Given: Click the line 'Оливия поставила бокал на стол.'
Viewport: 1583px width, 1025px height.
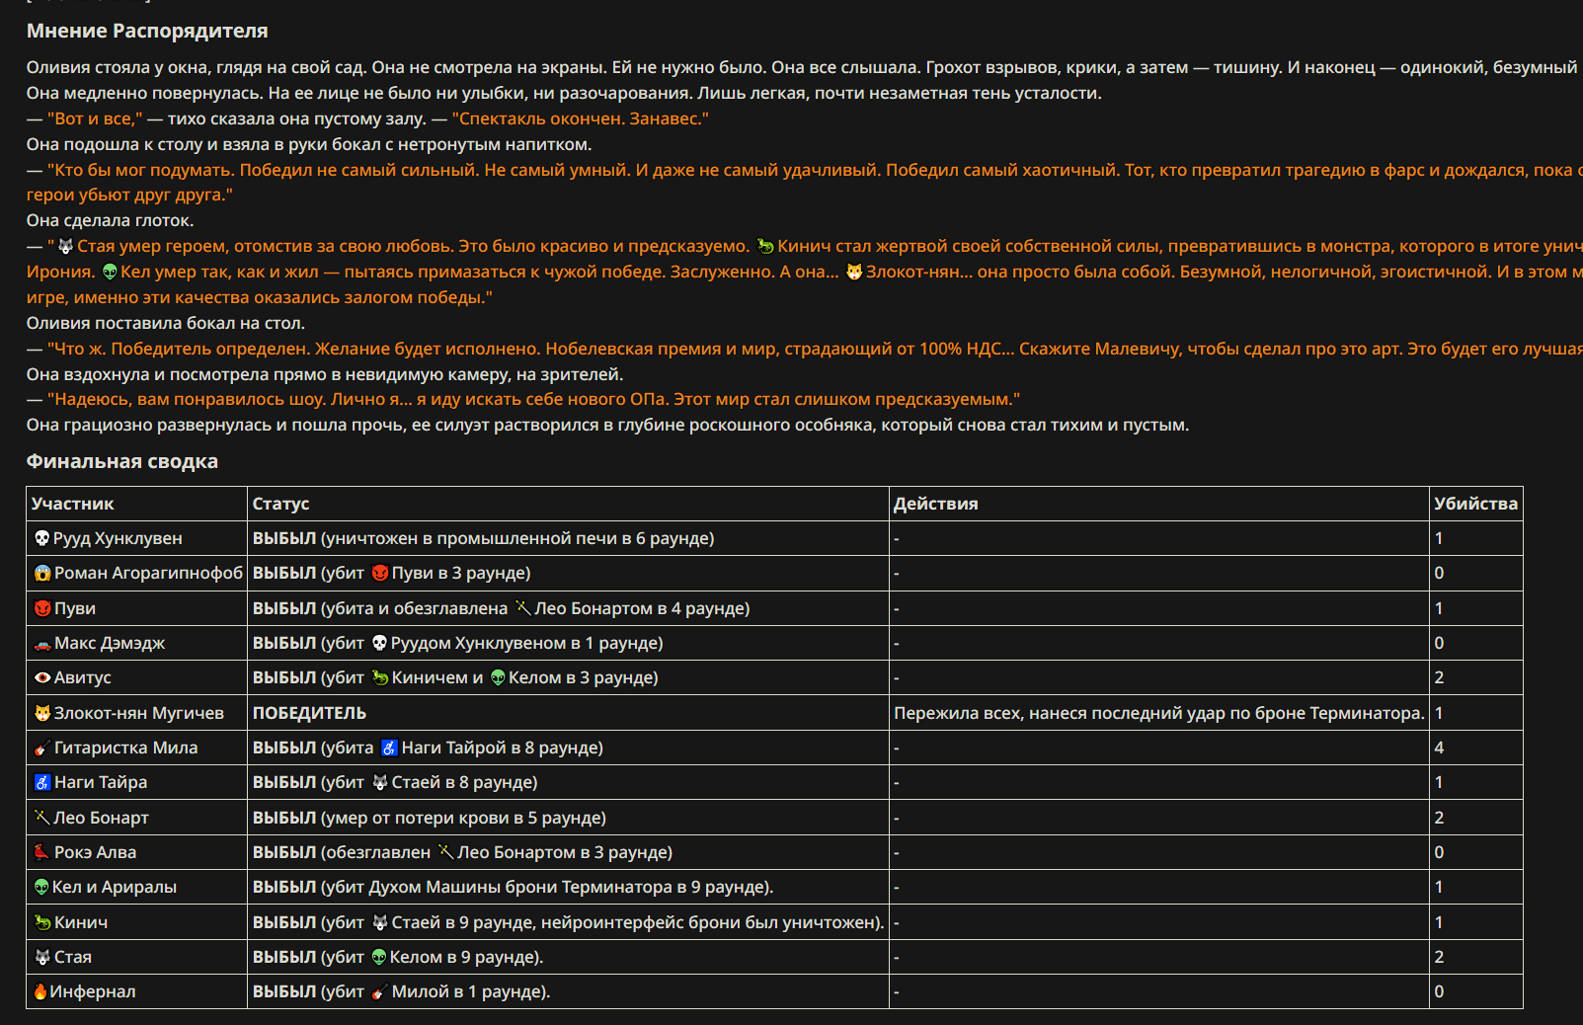Looking at the screenshot, I should [x=166, y=323].
